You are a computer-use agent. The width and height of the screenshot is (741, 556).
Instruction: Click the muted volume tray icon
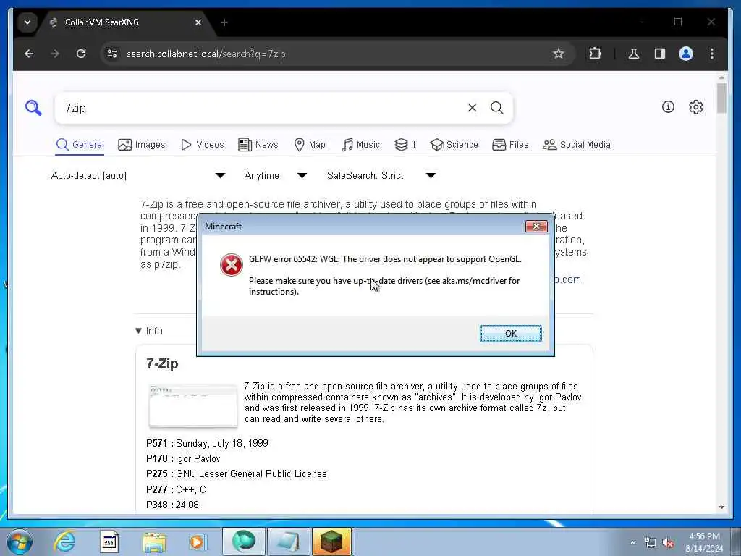click(x=668, y=543)
